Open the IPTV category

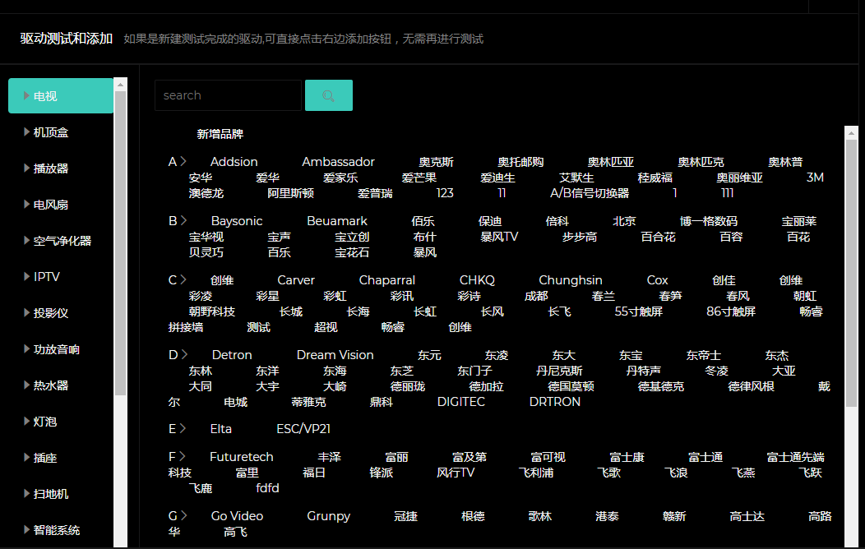click(x=46, y=277)
